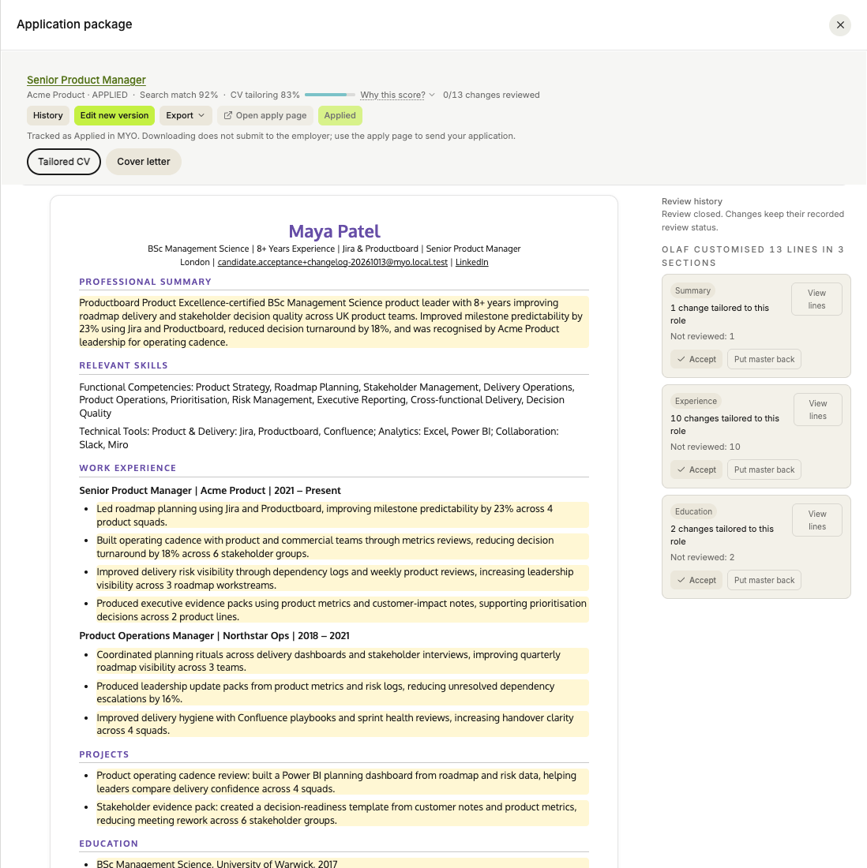Click the Summary section tag
Viewport: 867px width, 868px height.
pos(692,290)
